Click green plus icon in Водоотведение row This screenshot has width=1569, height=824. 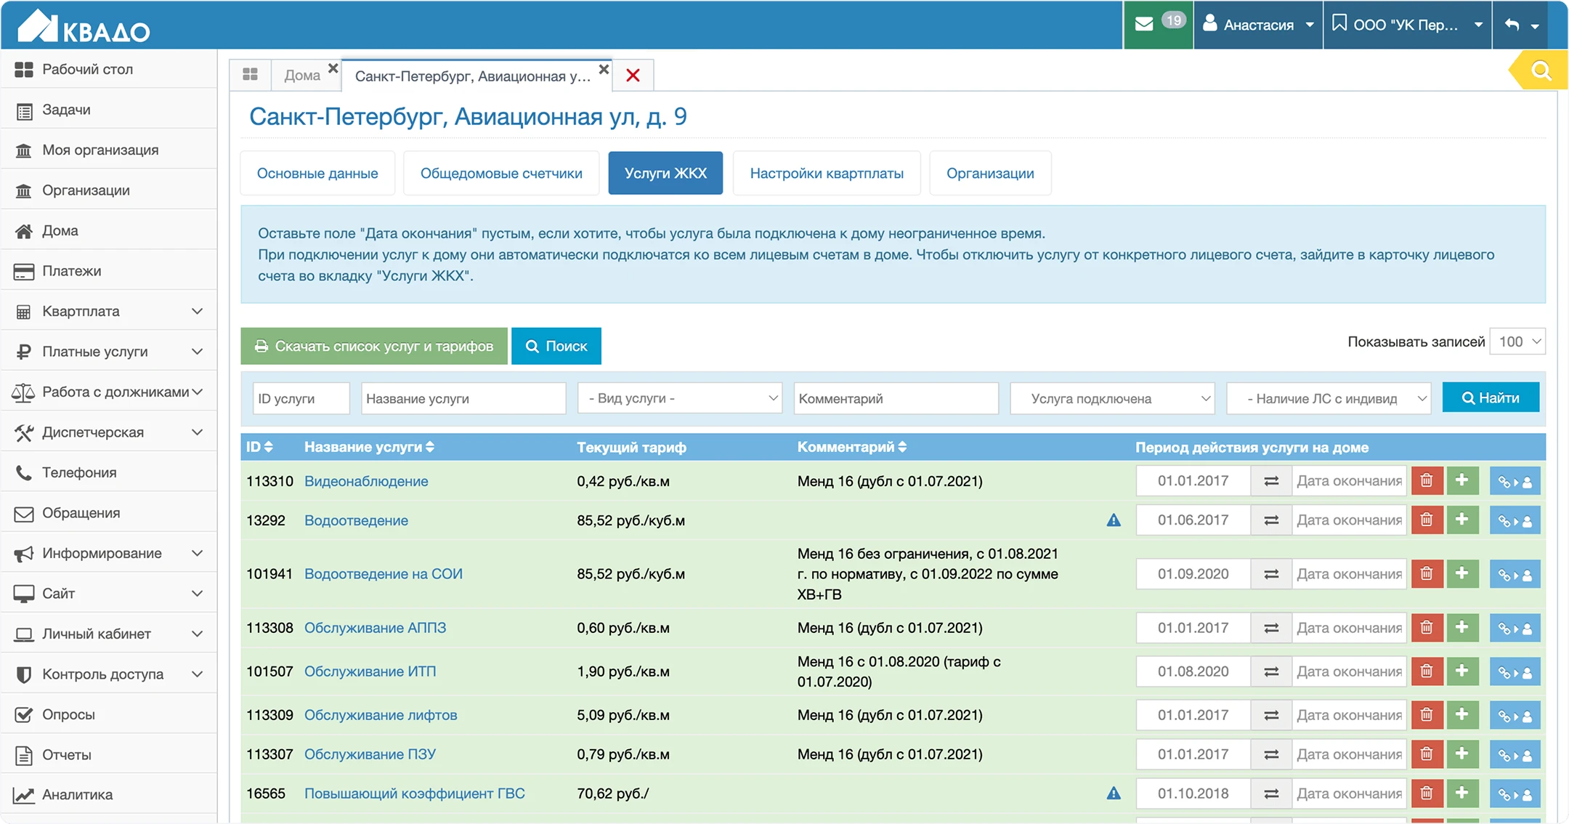[1462, 520]
